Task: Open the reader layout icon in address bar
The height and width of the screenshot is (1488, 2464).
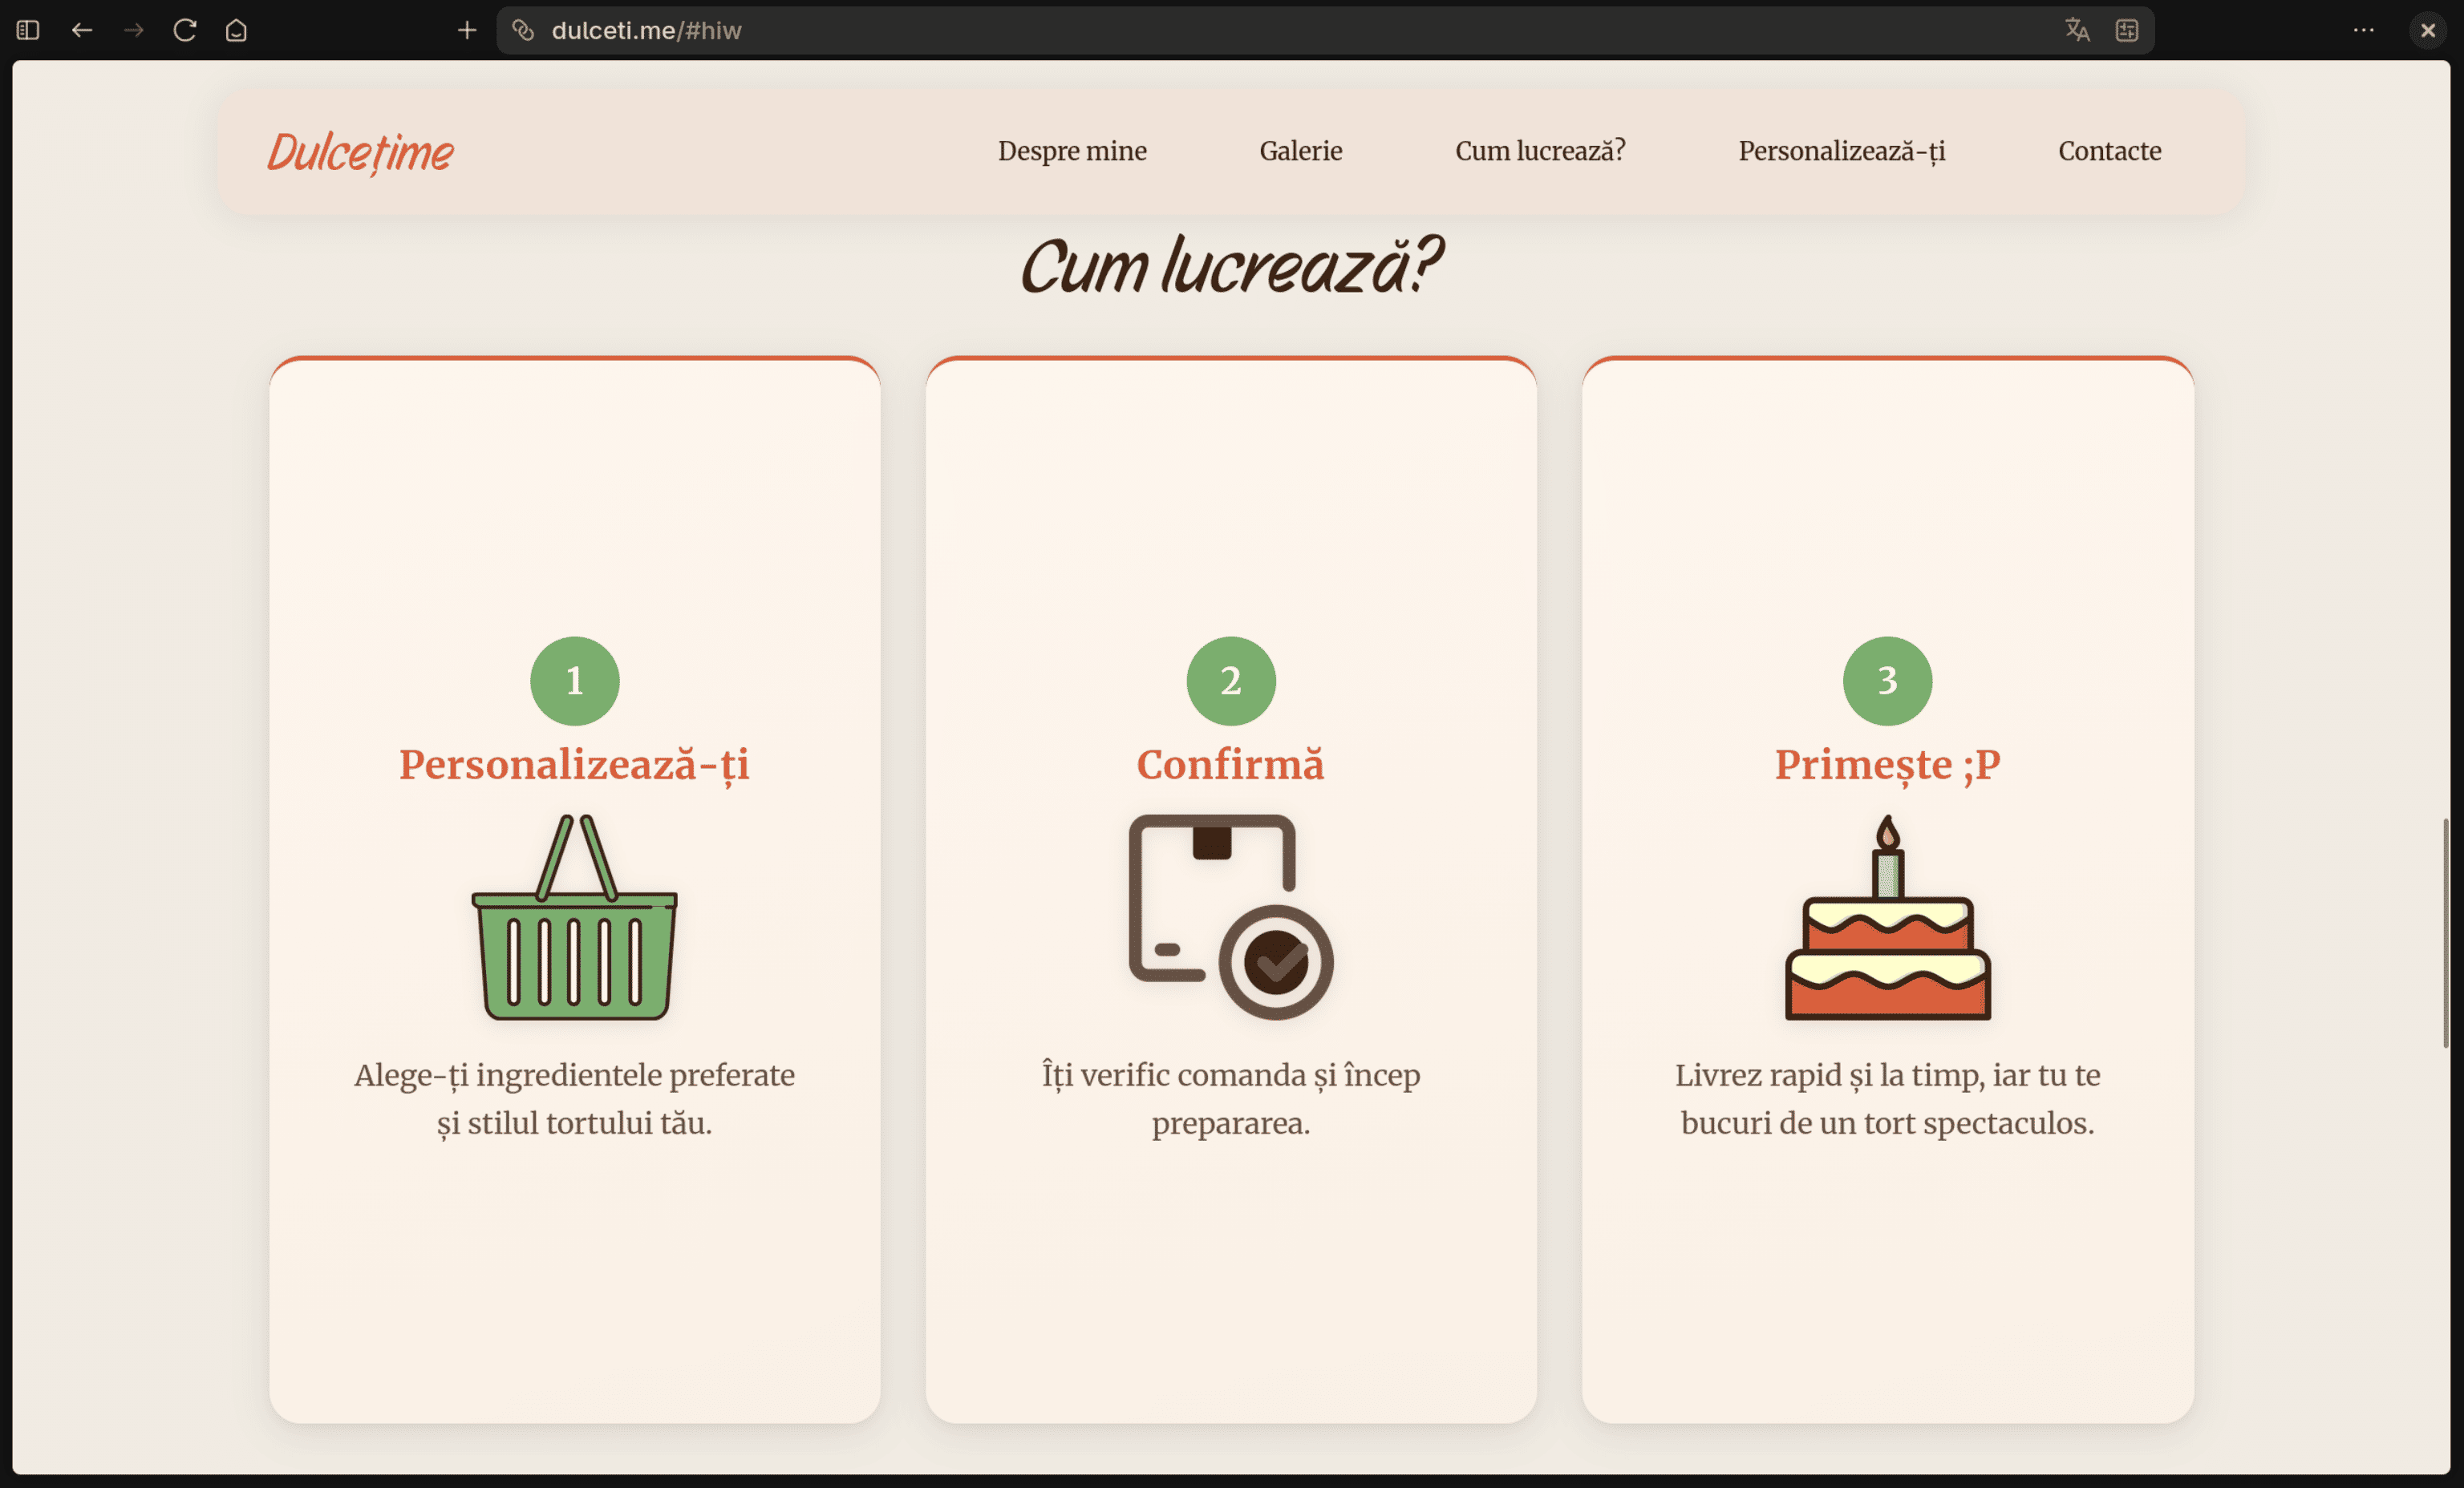Action: [2127, 30]
